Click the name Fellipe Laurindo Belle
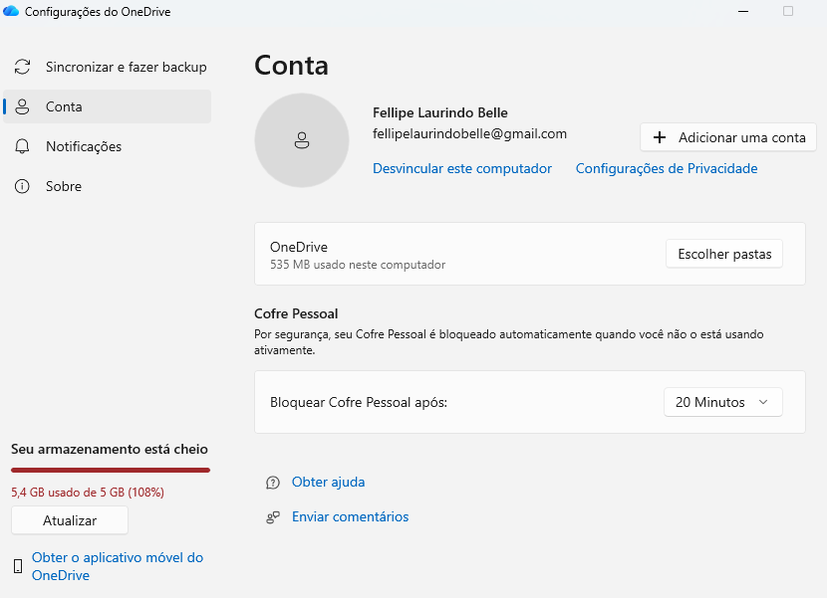827x598 pixels. coord(439,112)
